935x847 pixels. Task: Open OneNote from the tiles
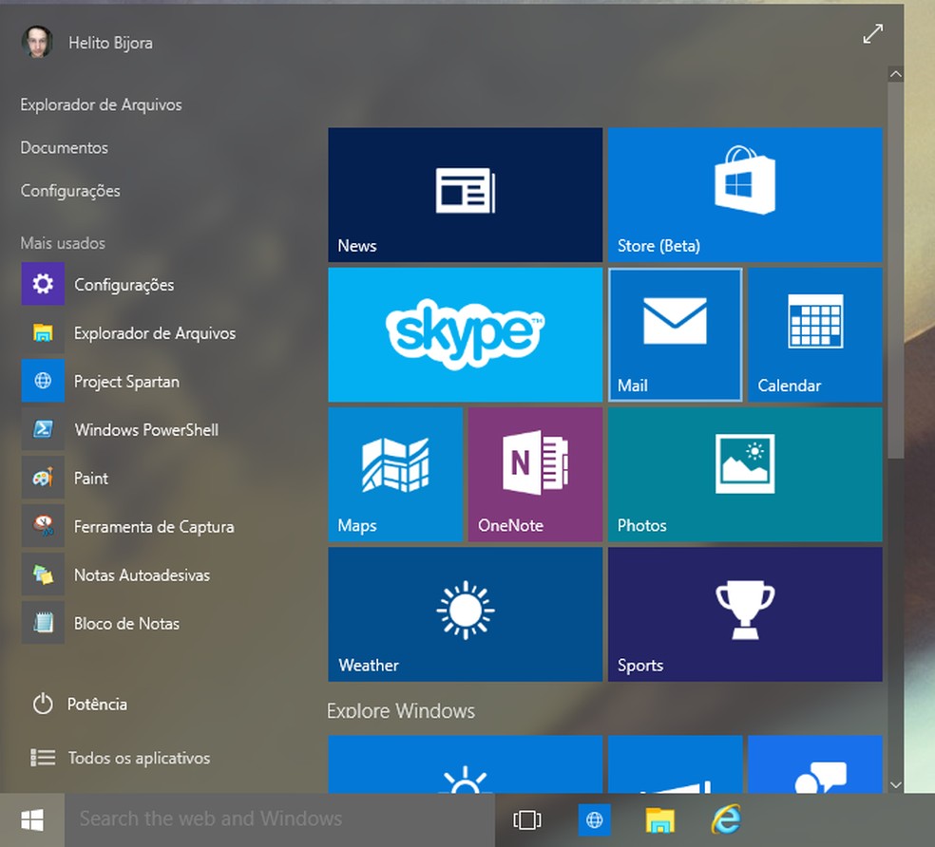535,474
